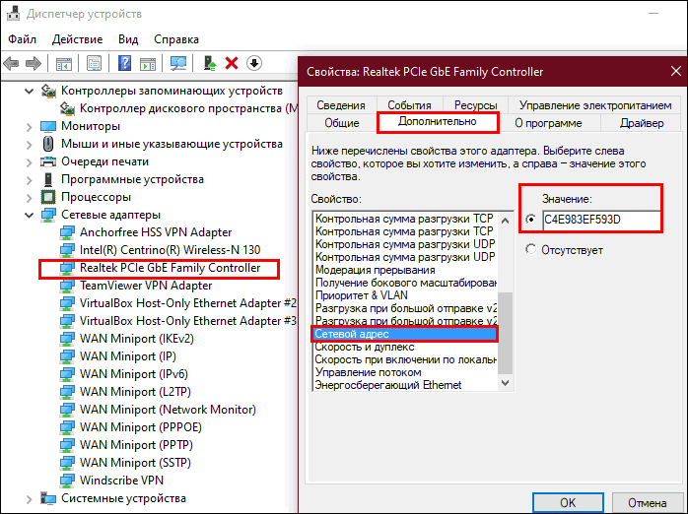Switch to 'Управление электропитанием' tab
Screen dimensions: 688x514
click(x=595, y=105)
